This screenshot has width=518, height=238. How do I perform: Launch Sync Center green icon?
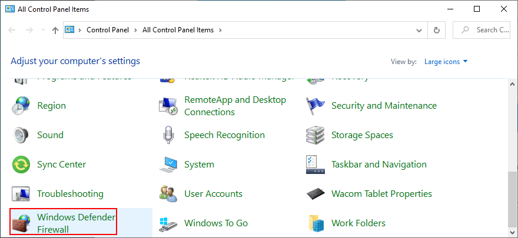[x=22, y=165]
